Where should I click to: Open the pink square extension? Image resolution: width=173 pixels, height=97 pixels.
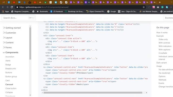pyautogui.click(x=154, y=7)
